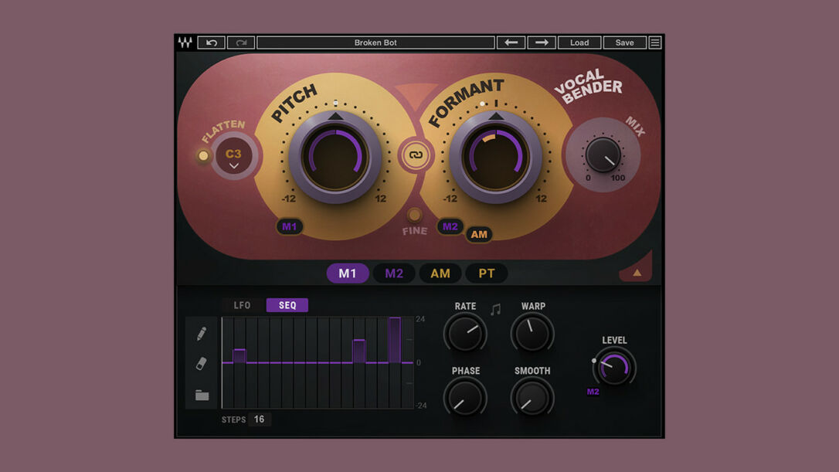Click the previous preset arrow
The image size is (839, 472).
click(511, 42)
